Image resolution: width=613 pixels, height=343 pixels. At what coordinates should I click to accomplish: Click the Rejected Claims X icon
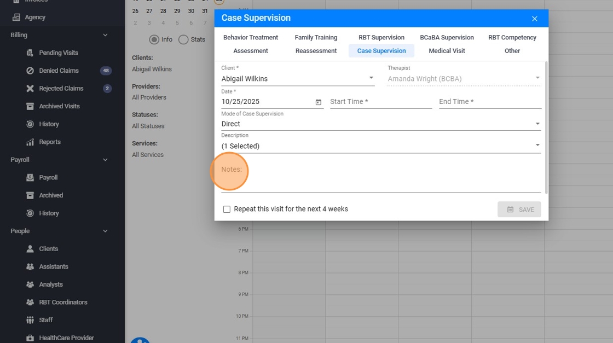pos(30,89)
